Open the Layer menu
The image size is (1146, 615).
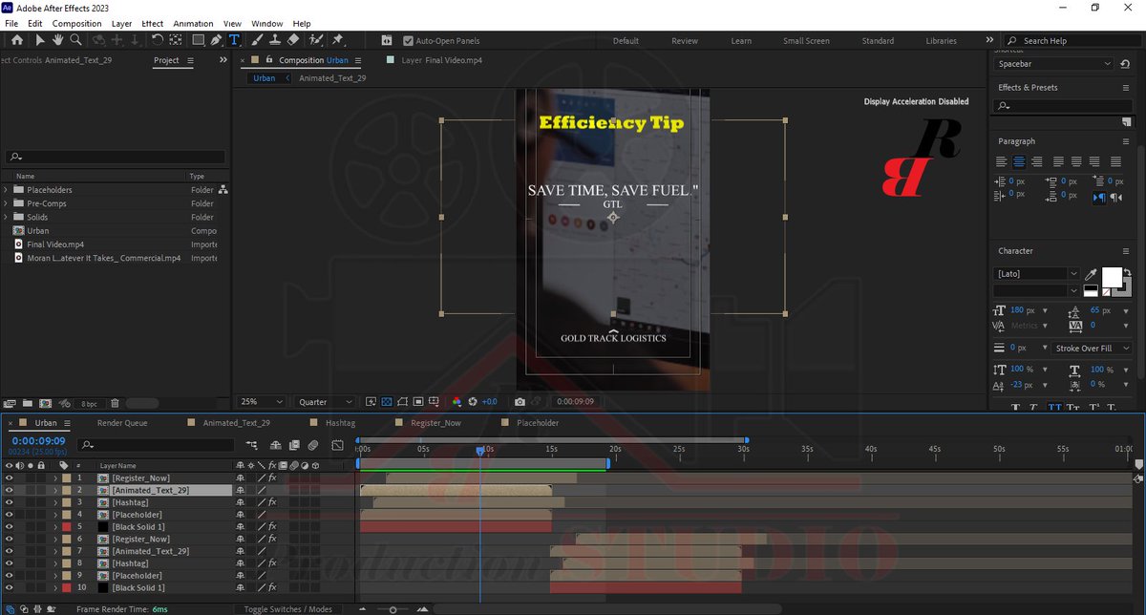[121, 23]
